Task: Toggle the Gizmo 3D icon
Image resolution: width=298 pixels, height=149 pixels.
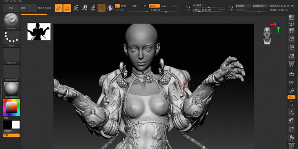Action: [102, 8]
